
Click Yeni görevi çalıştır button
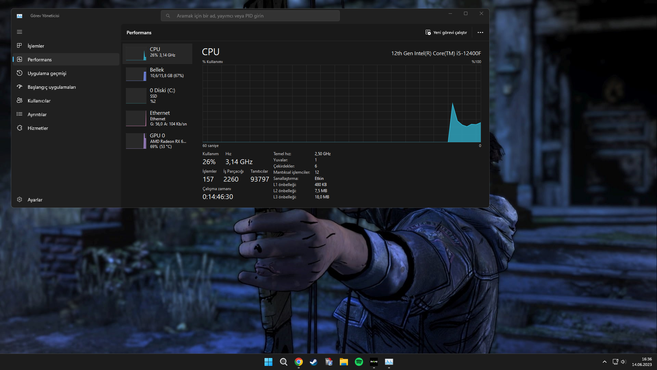tap(446, 33)
